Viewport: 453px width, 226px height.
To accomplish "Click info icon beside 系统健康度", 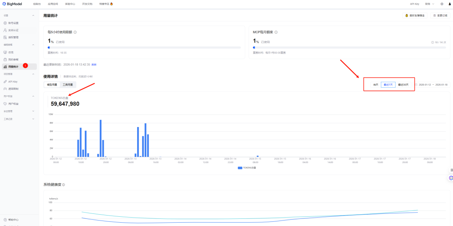I will (x=63, y=185).
